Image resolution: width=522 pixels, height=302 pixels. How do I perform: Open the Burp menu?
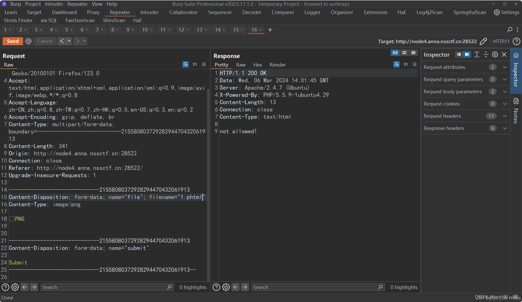(16, 4)
